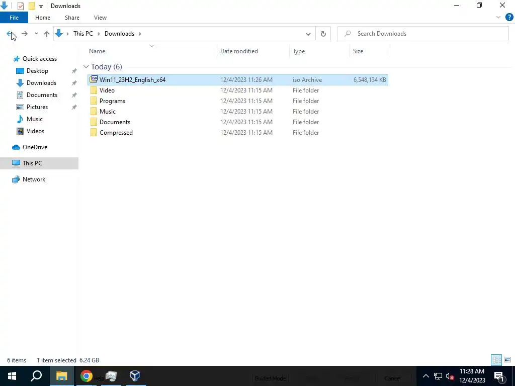Select This PC in the sidebar
The height and width of the screenshot is (386, 515).
click(32, 163)
